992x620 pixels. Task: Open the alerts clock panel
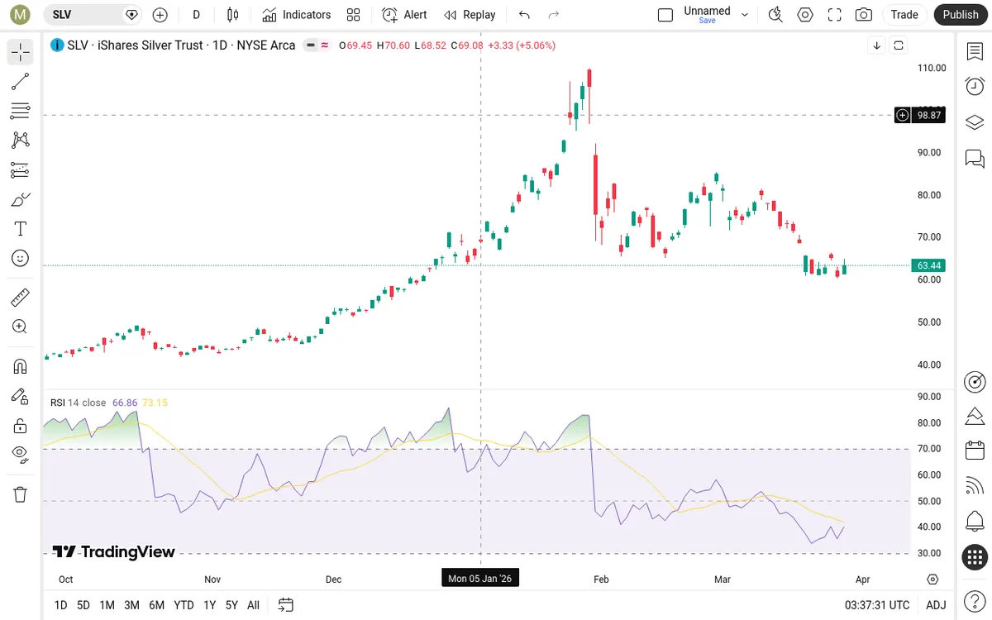pos(975,86)
